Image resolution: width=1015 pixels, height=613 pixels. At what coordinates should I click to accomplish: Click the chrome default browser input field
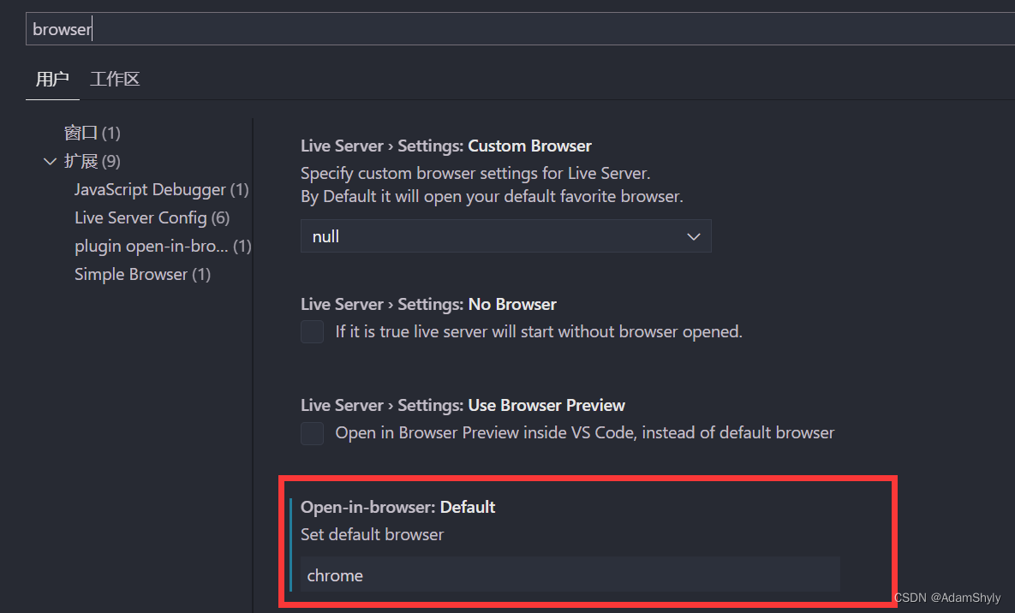point(570,574)
